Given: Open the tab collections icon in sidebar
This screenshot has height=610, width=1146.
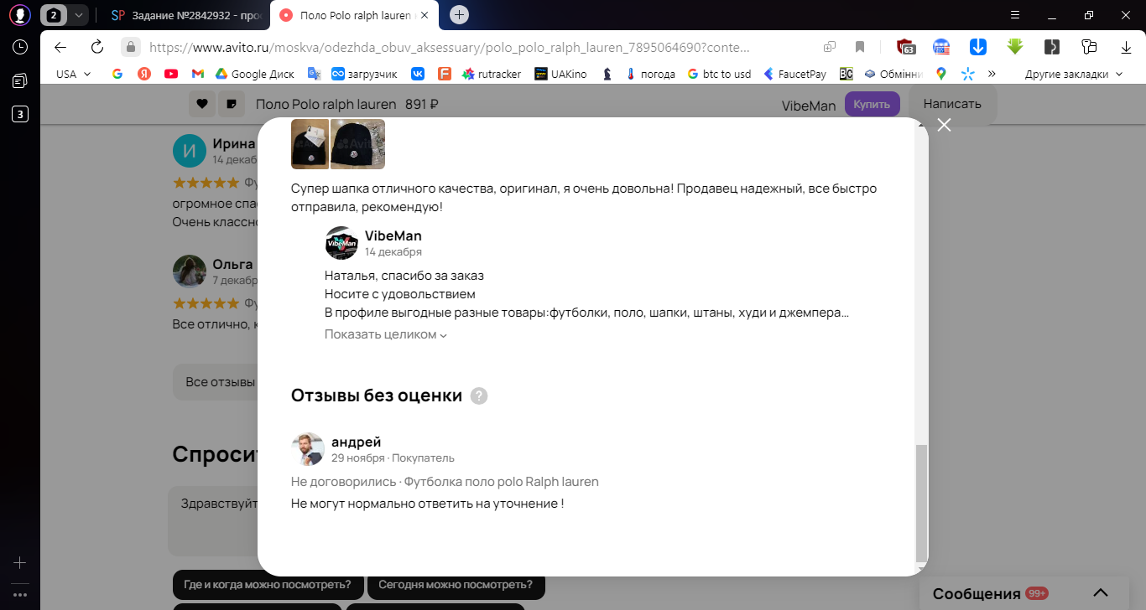Looking at the screenshot, I should click(x=20, y=80).
